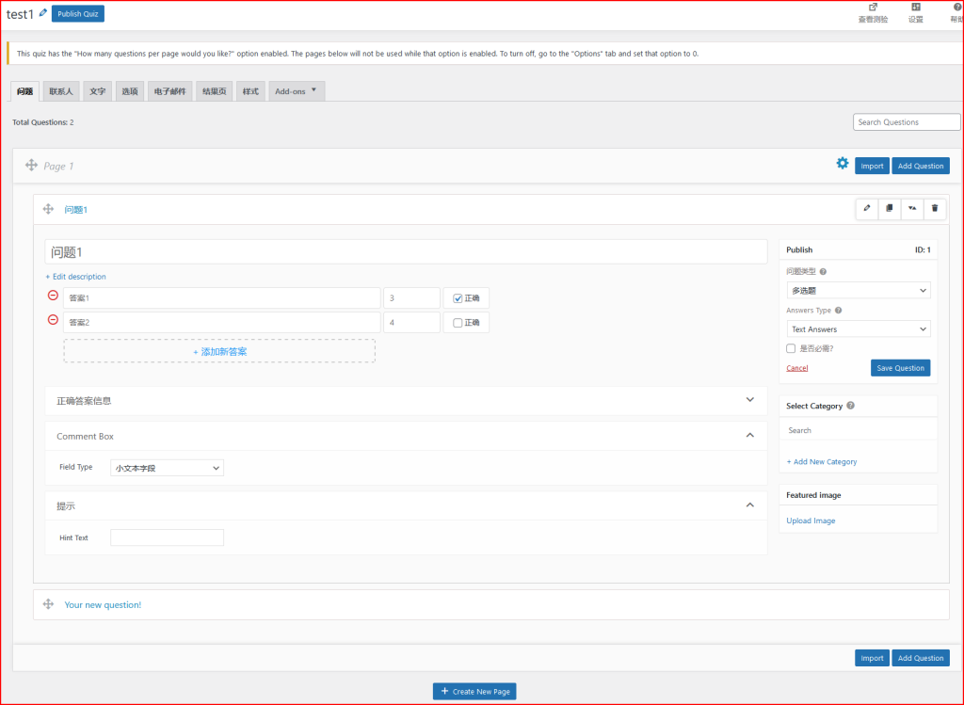Screen dimensions: 964x705
Task: Open the 问题类型 dropdown showing 多选题
Action: coord(858,291)
